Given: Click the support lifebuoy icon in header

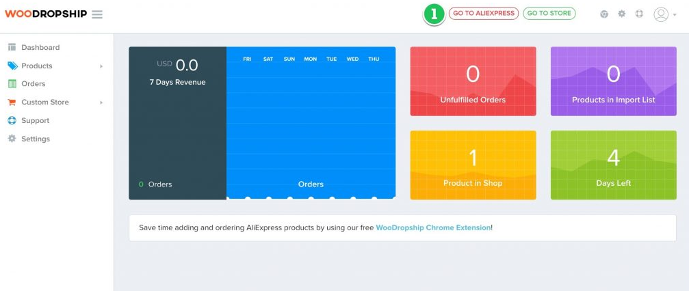Looking at the screenshot, I should point(639,14).
